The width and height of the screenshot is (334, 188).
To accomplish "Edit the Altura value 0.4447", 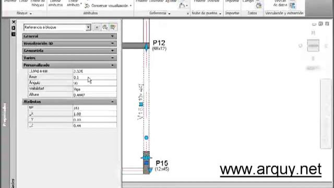I will (94, 95).
